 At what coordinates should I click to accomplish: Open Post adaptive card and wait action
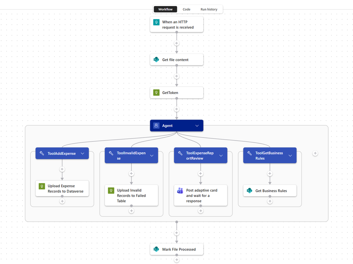201,195
